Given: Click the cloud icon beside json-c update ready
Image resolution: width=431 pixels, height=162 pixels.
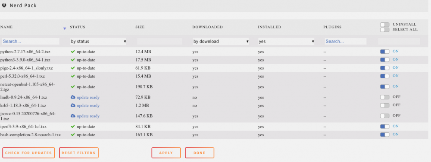Looking at the screenshot, I should click(x=73, y=116).
